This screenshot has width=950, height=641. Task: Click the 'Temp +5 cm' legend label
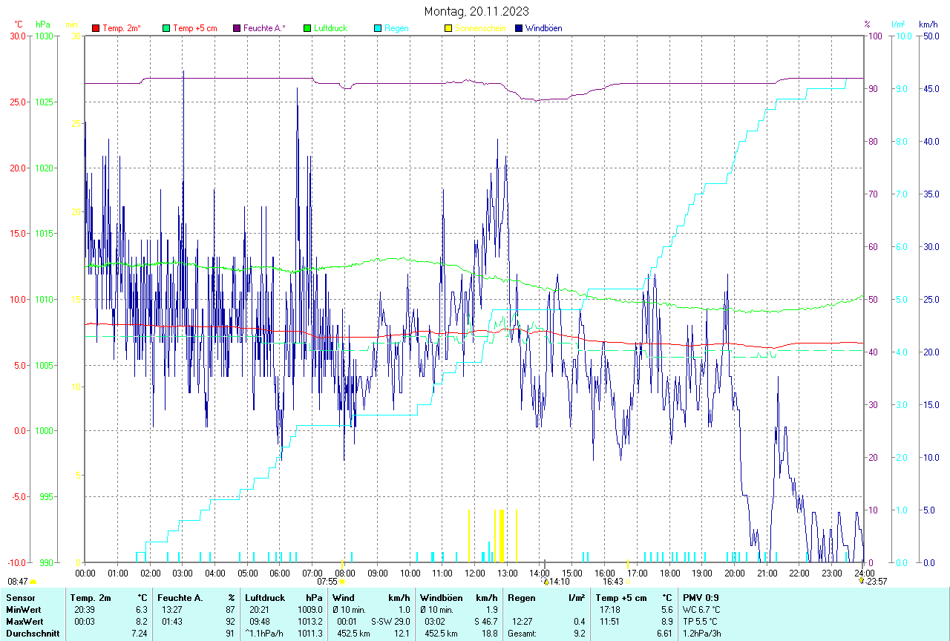click(195, 28)
